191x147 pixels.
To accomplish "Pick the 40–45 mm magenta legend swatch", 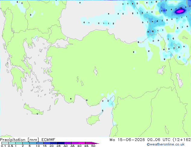I will (x=82, y=143).
